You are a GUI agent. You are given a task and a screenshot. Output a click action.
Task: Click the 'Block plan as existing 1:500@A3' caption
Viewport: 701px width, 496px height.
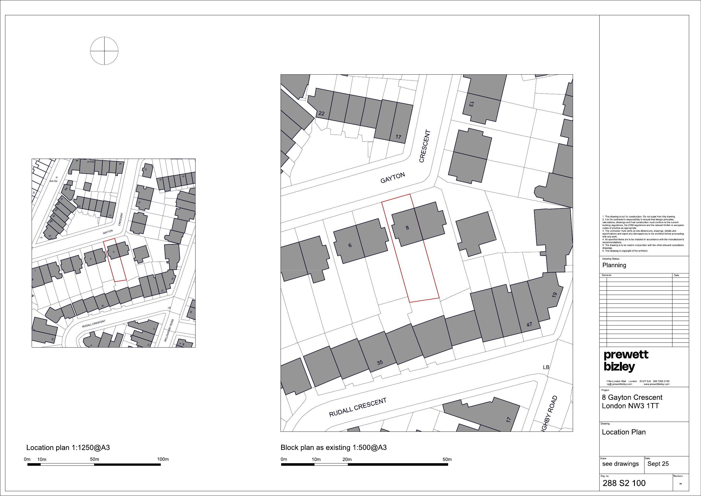coord(333,447)
